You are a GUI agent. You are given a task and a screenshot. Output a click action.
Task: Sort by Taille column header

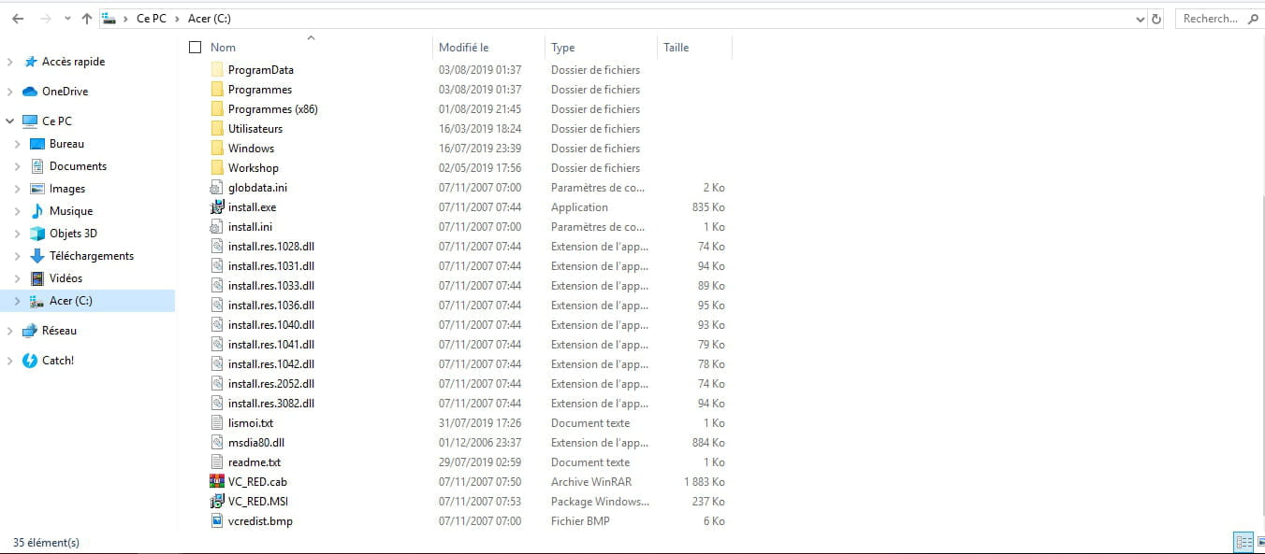coord(676,48)
